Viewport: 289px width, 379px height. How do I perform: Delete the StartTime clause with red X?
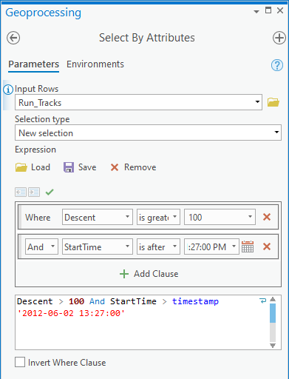click(267, 246)
